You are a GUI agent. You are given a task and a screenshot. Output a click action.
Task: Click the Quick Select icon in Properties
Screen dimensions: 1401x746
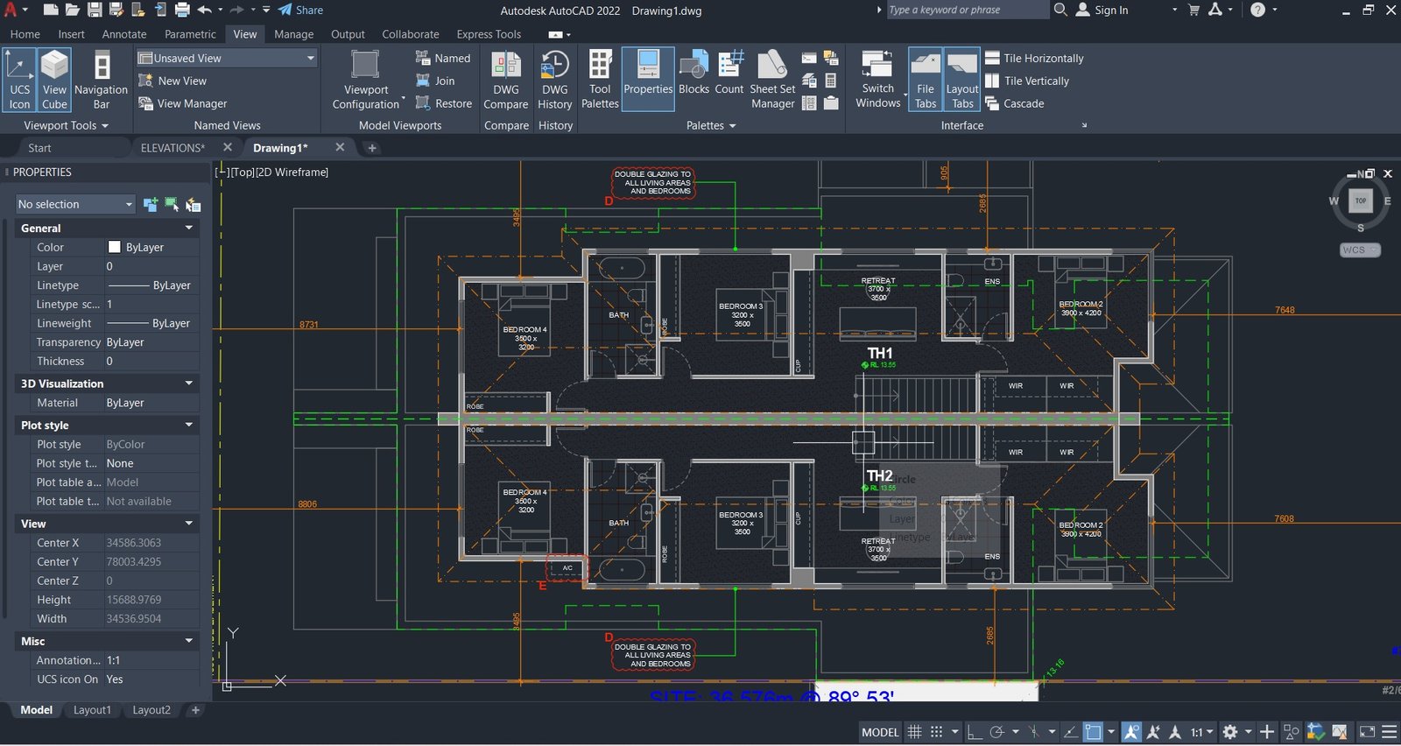(193, 205)
